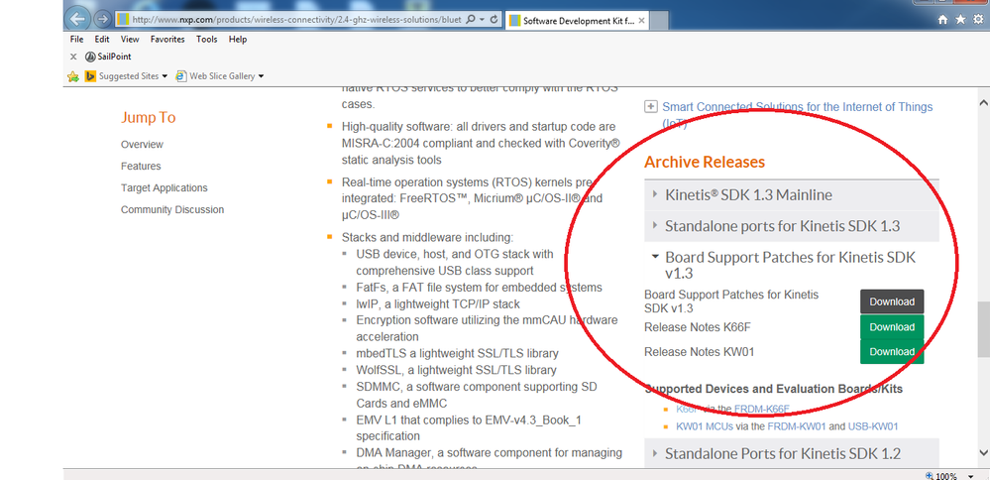990x480 pixels.
Task: Refresh the page using the reload icon
Action: tap(494, 20)
